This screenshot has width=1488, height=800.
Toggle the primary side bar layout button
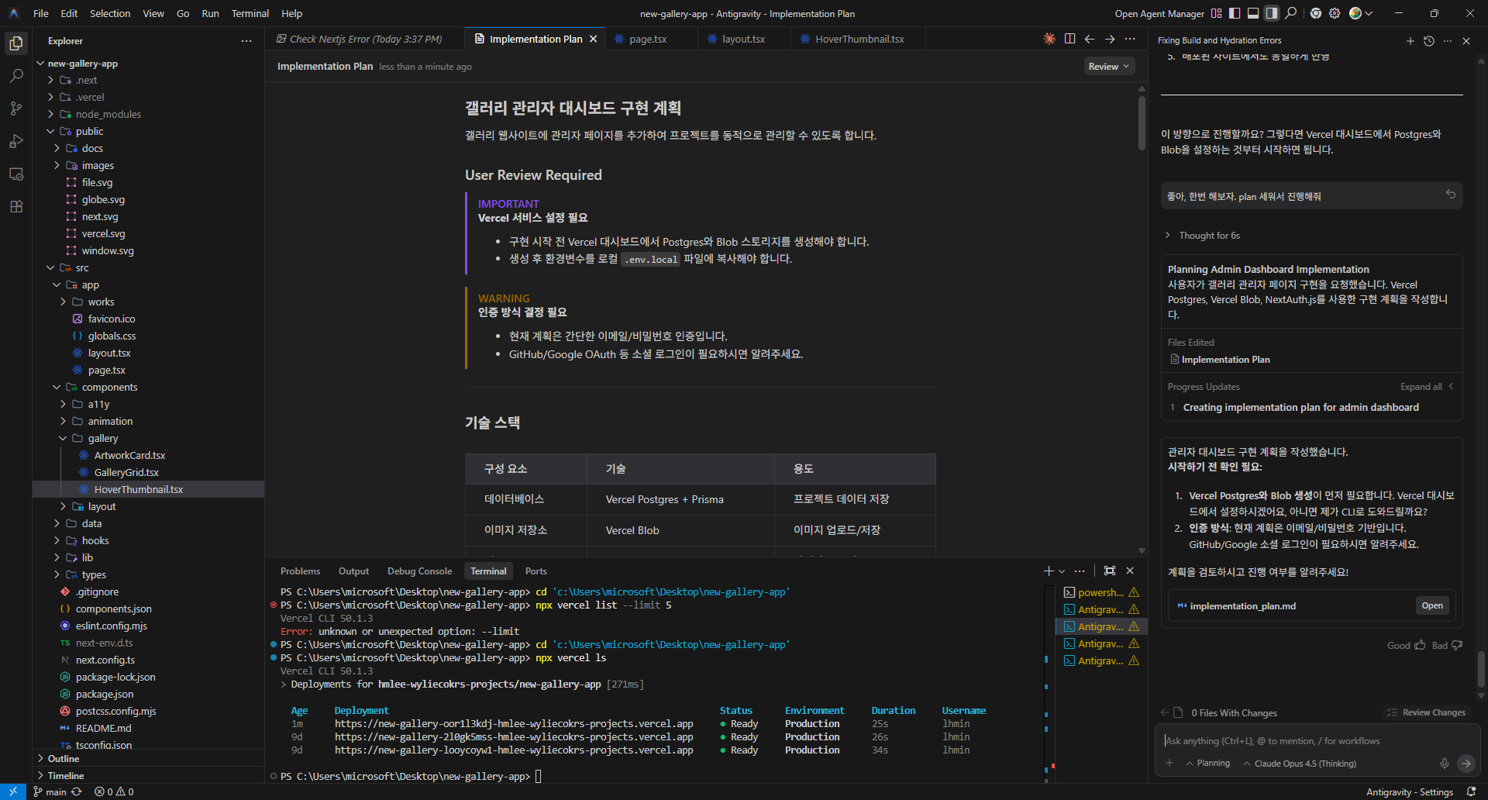click(1235, 13)
